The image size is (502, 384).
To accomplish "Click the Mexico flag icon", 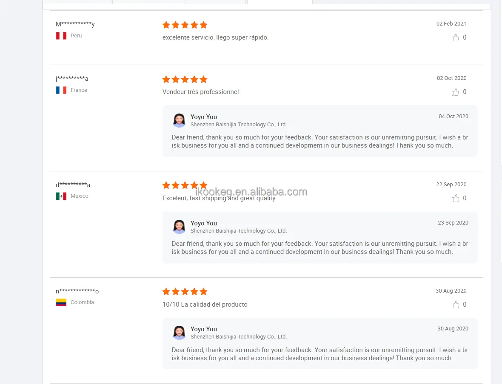I will [x=61, y=196].
